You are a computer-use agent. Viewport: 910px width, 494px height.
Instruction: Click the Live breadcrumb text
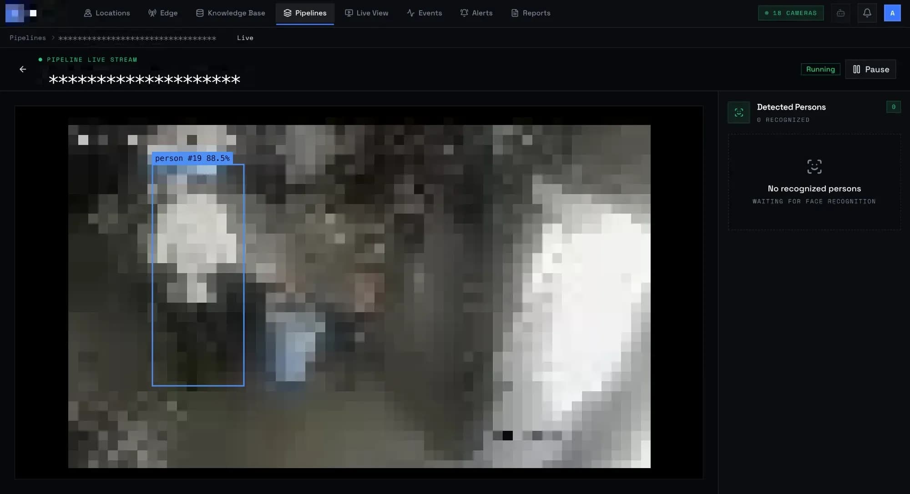[x=245, y=38]
